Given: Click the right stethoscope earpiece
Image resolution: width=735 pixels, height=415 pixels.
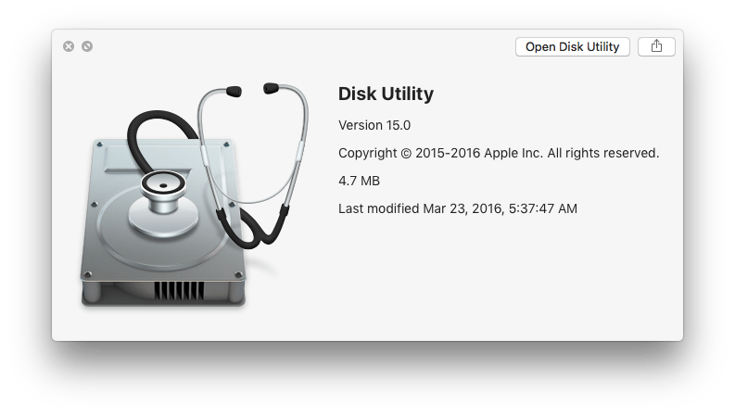Looking at the screenshot, I should pyautogui.click(x=271, y=88).
